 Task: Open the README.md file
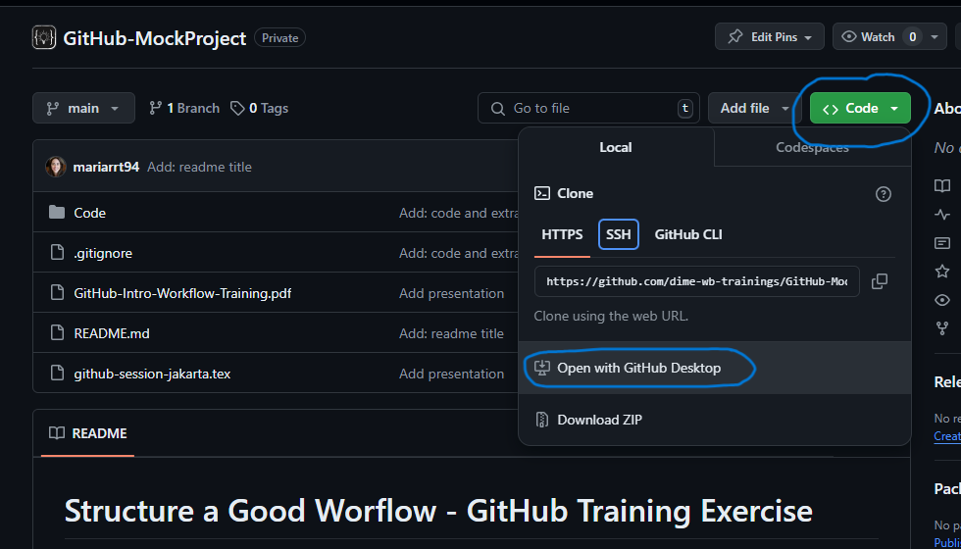coord(112,333)
